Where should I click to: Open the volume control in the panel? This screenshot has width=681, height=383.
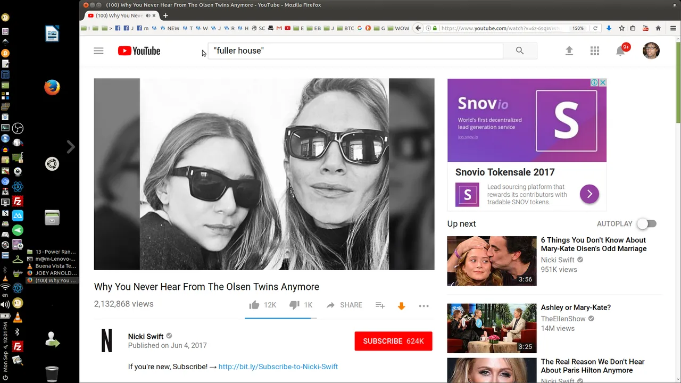tap(5, 305)
